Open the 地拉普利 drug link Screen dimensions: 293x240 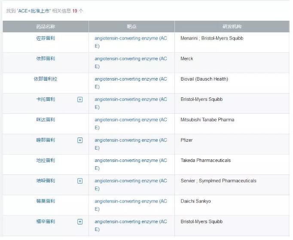[46, 161]
